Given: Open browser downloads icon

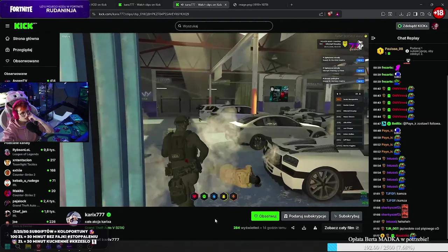Looking at the screenshot, I should pos(401,14).
